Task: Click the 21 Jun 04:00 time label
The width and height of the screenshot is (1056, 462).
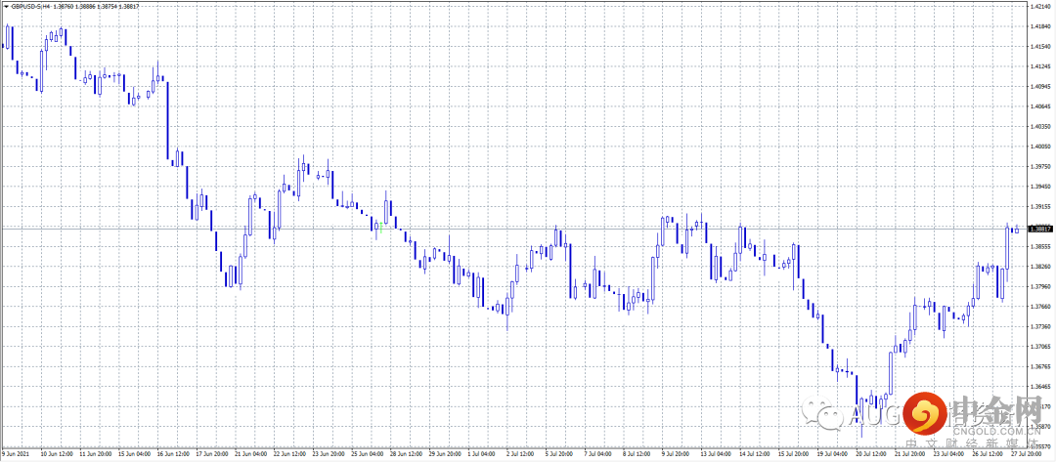Action: click(x=249, y=454)
